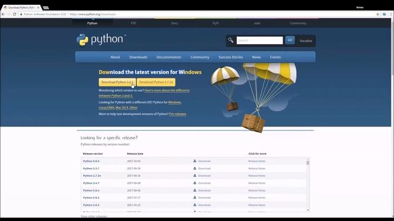Open the extension icon beside the bookmark star
Screen dimensions: 394x221
[384, 14]
